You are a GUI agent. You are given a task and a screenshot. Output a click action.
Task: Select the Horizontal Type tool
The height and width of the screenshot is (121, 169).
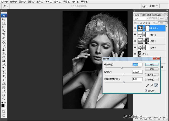click(x=4, y=76)
